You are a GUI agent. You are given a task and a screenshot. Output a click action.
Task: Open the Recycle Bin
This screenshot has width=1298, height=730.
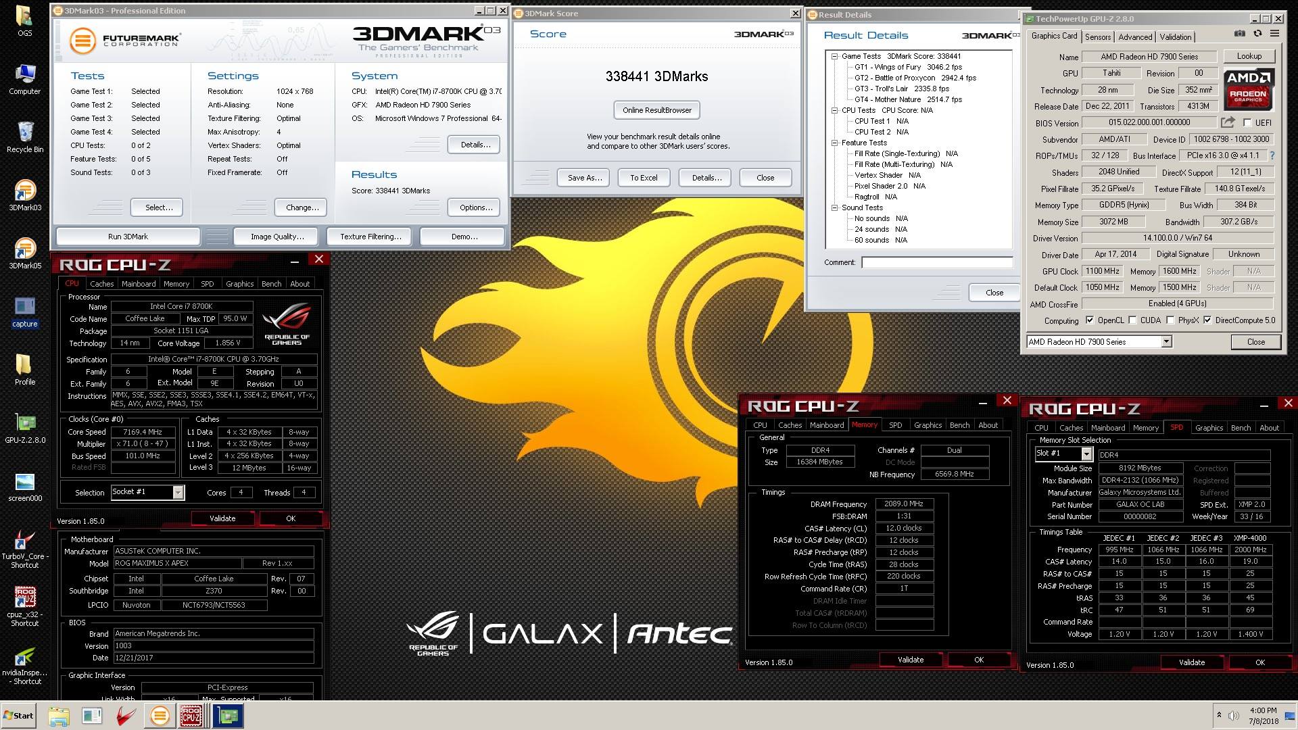pyautogui.click(x=25, y=138)
